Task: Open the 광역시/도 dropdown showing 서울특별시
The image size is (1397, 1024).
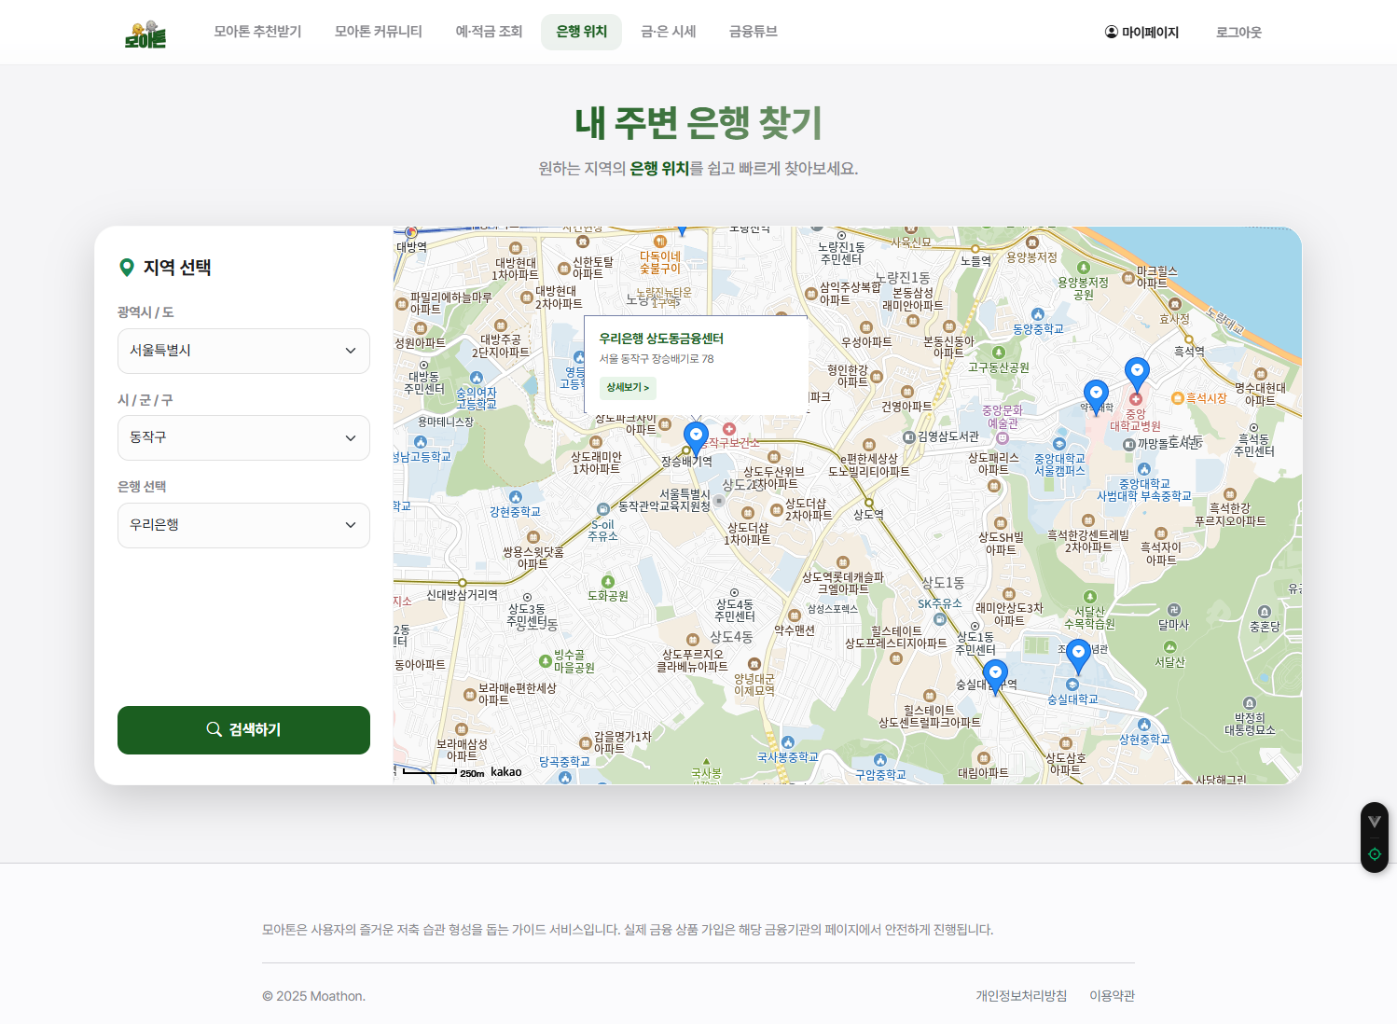Action: tap(243, 351)
